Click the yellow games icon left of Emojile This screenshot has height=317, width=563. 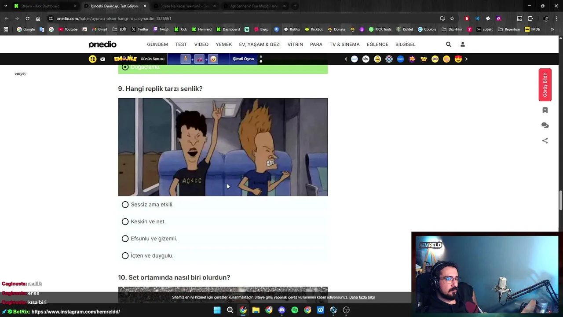[92, 59]
